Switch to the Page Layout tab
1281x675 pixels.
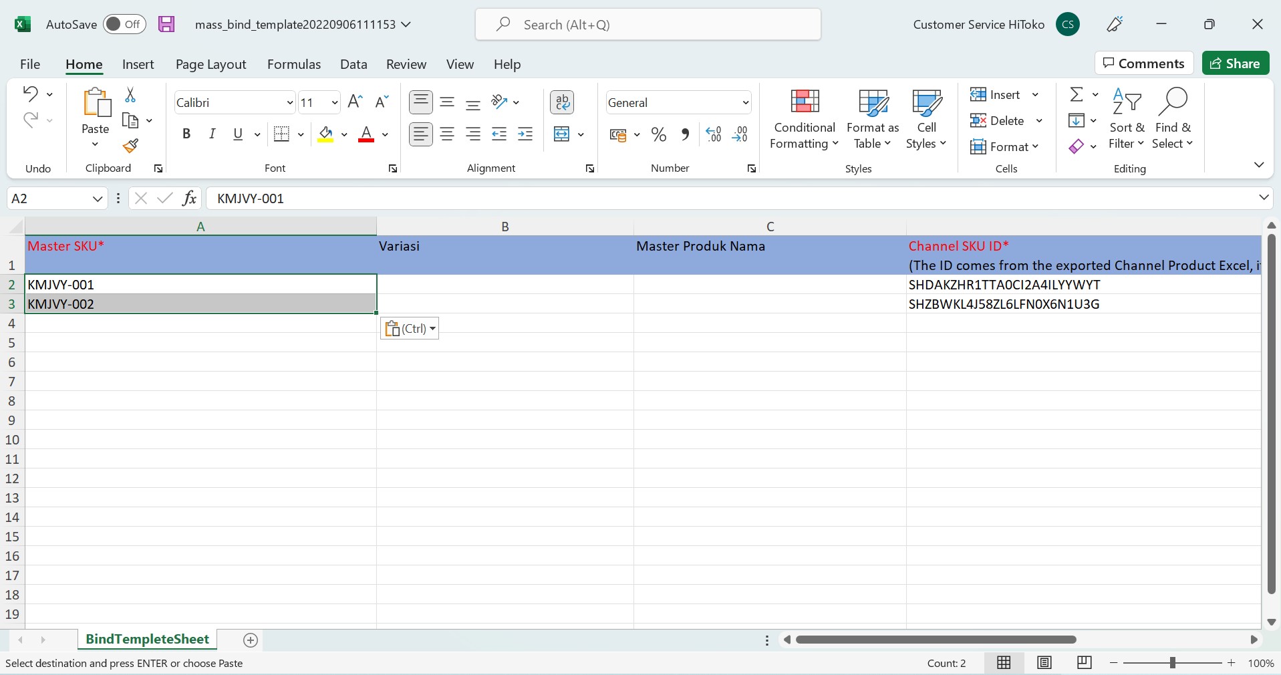click(x=210, y=64)
